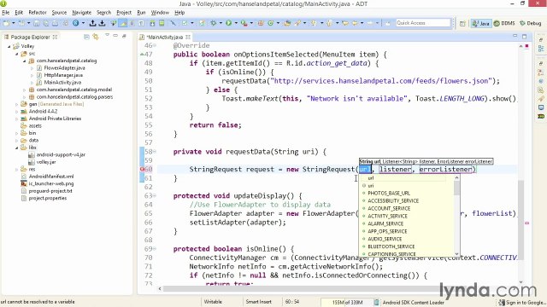
Task: Click the Print toolbar icon
Action: point(55,23)
